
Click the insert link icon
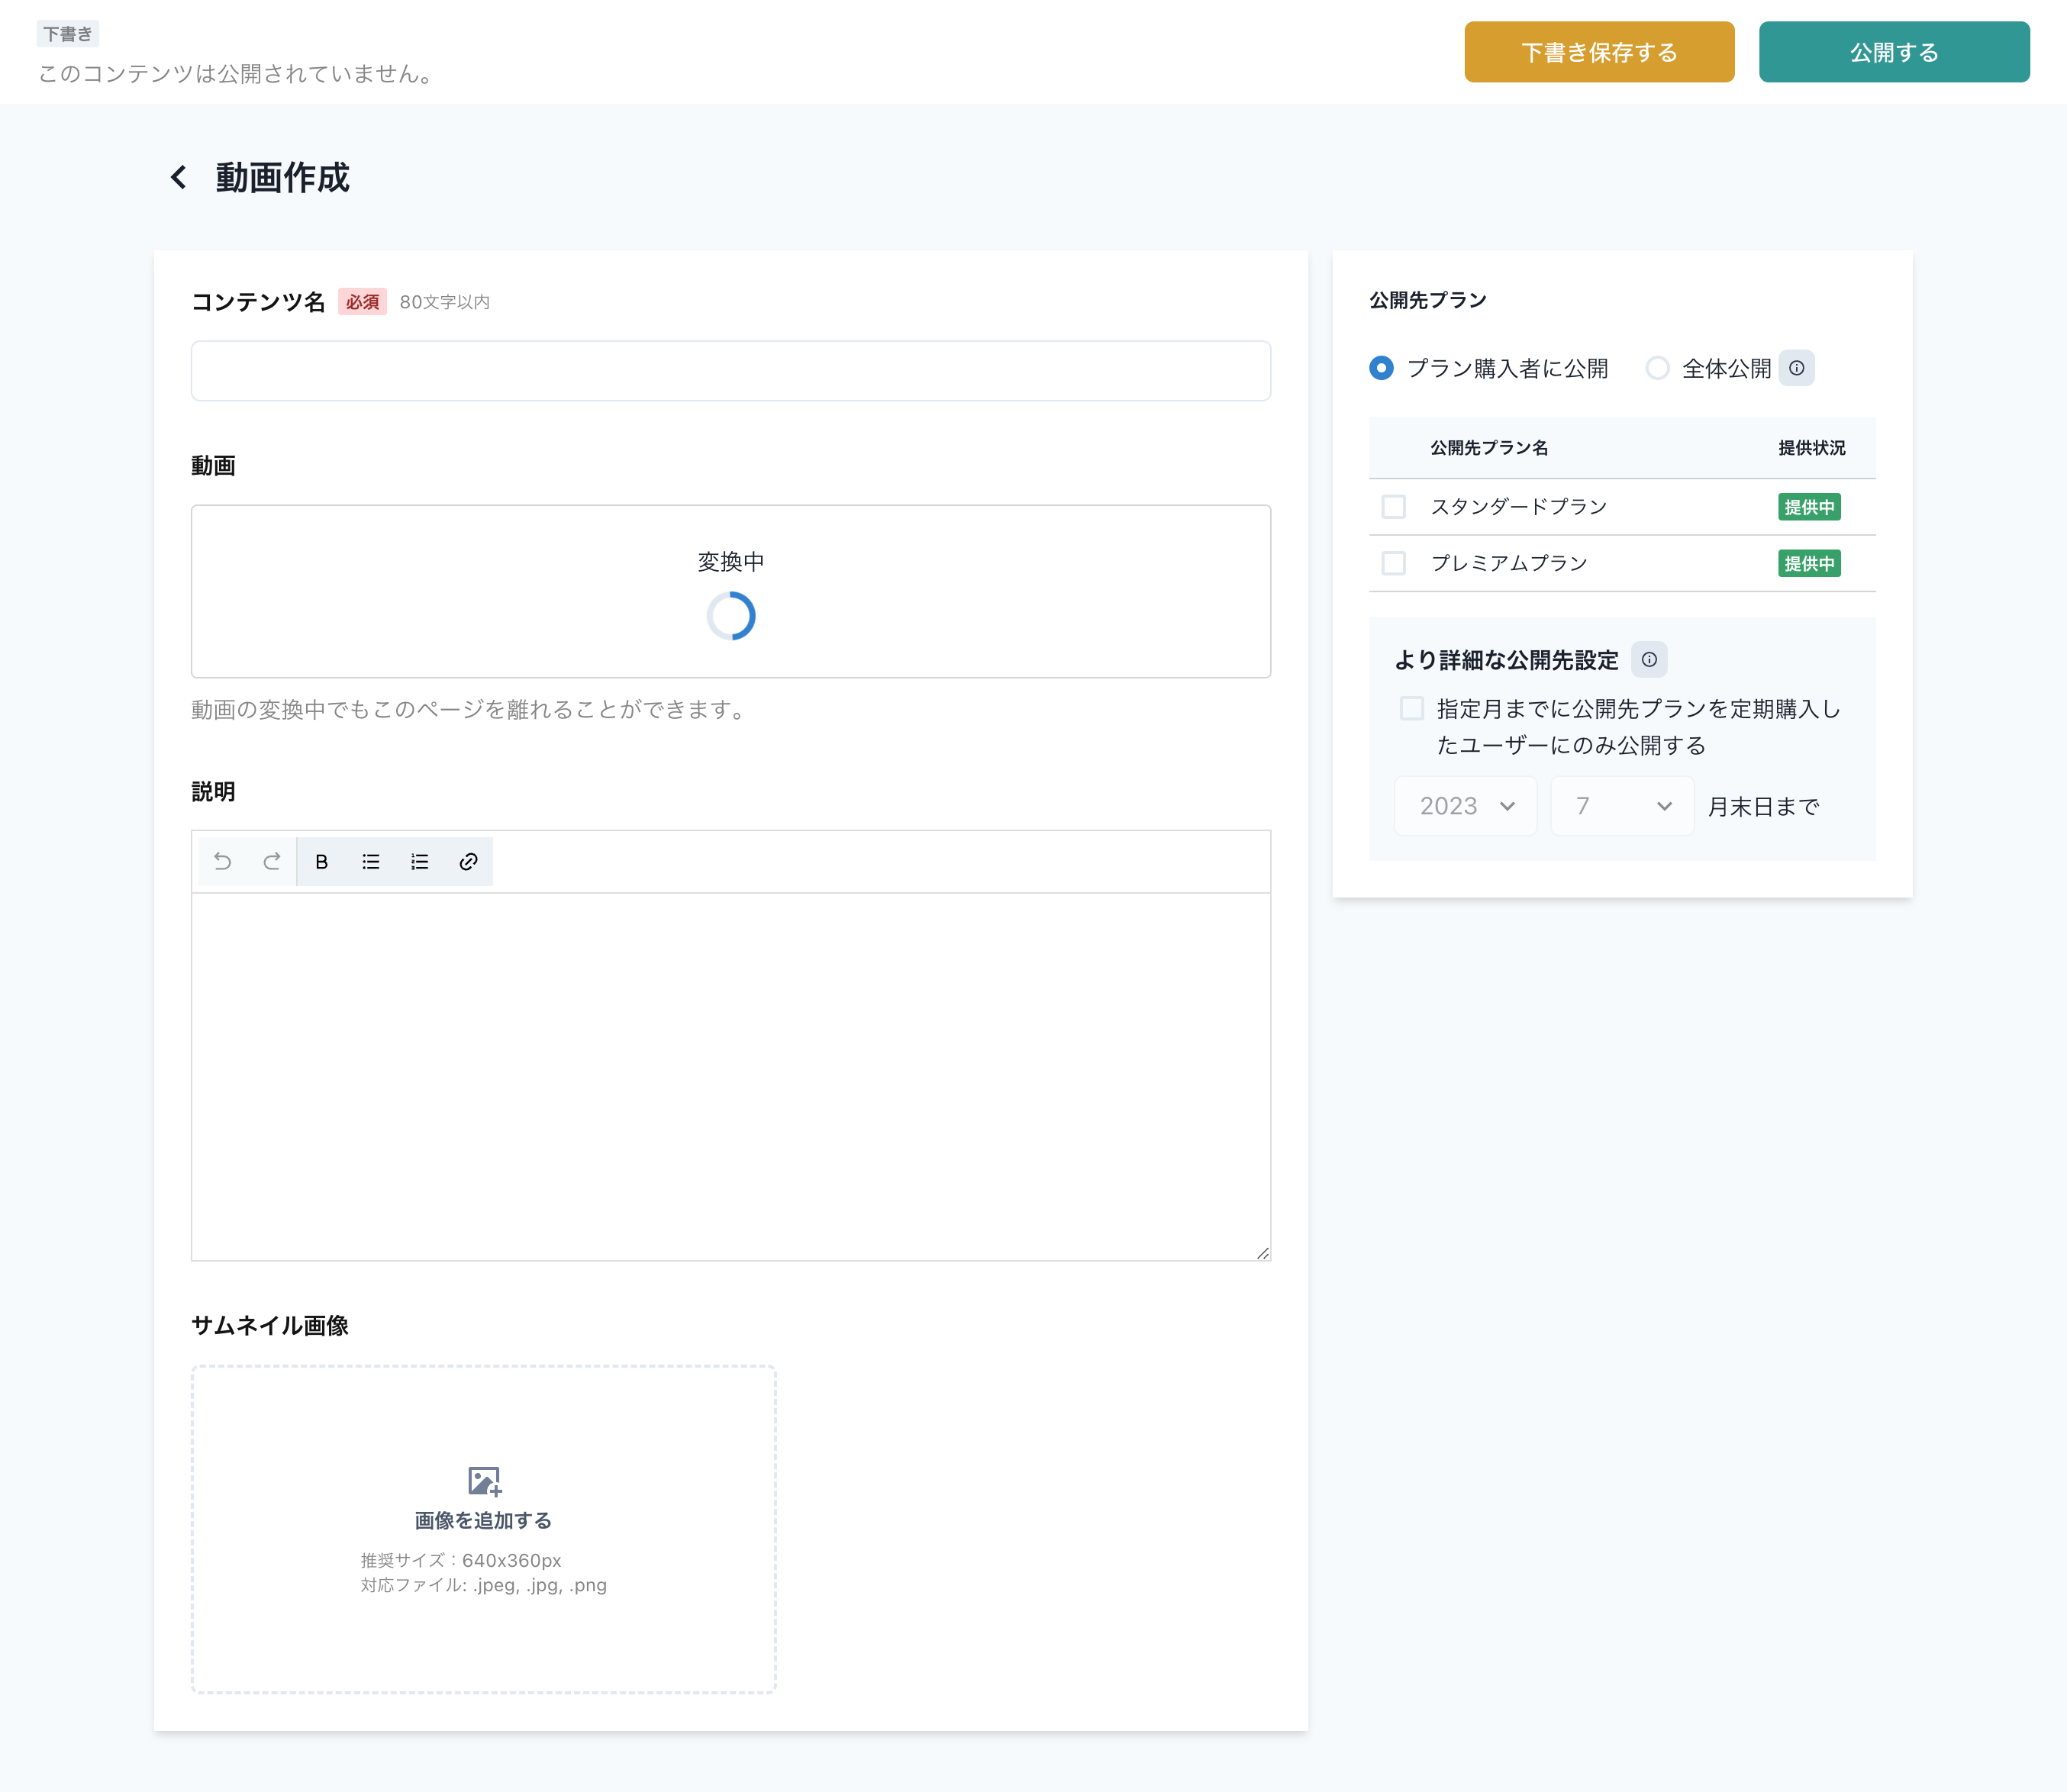click(x=468, y=862)
